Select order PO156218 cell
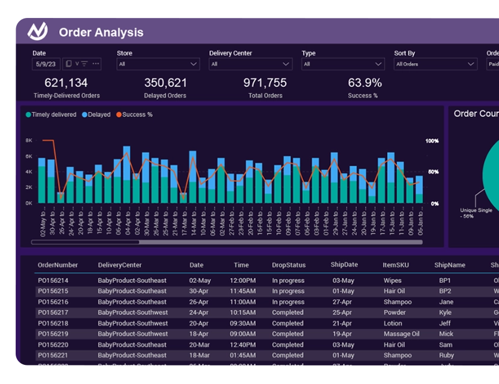Screen dimensions: 499x384 point(53,323)
